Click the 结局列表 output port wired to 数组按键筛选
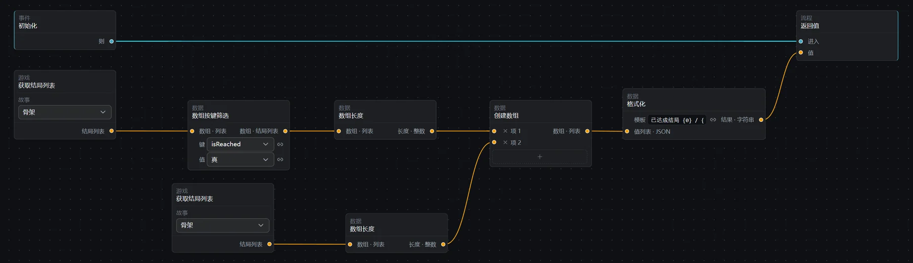Screen dimensions: 913x263 112,131
